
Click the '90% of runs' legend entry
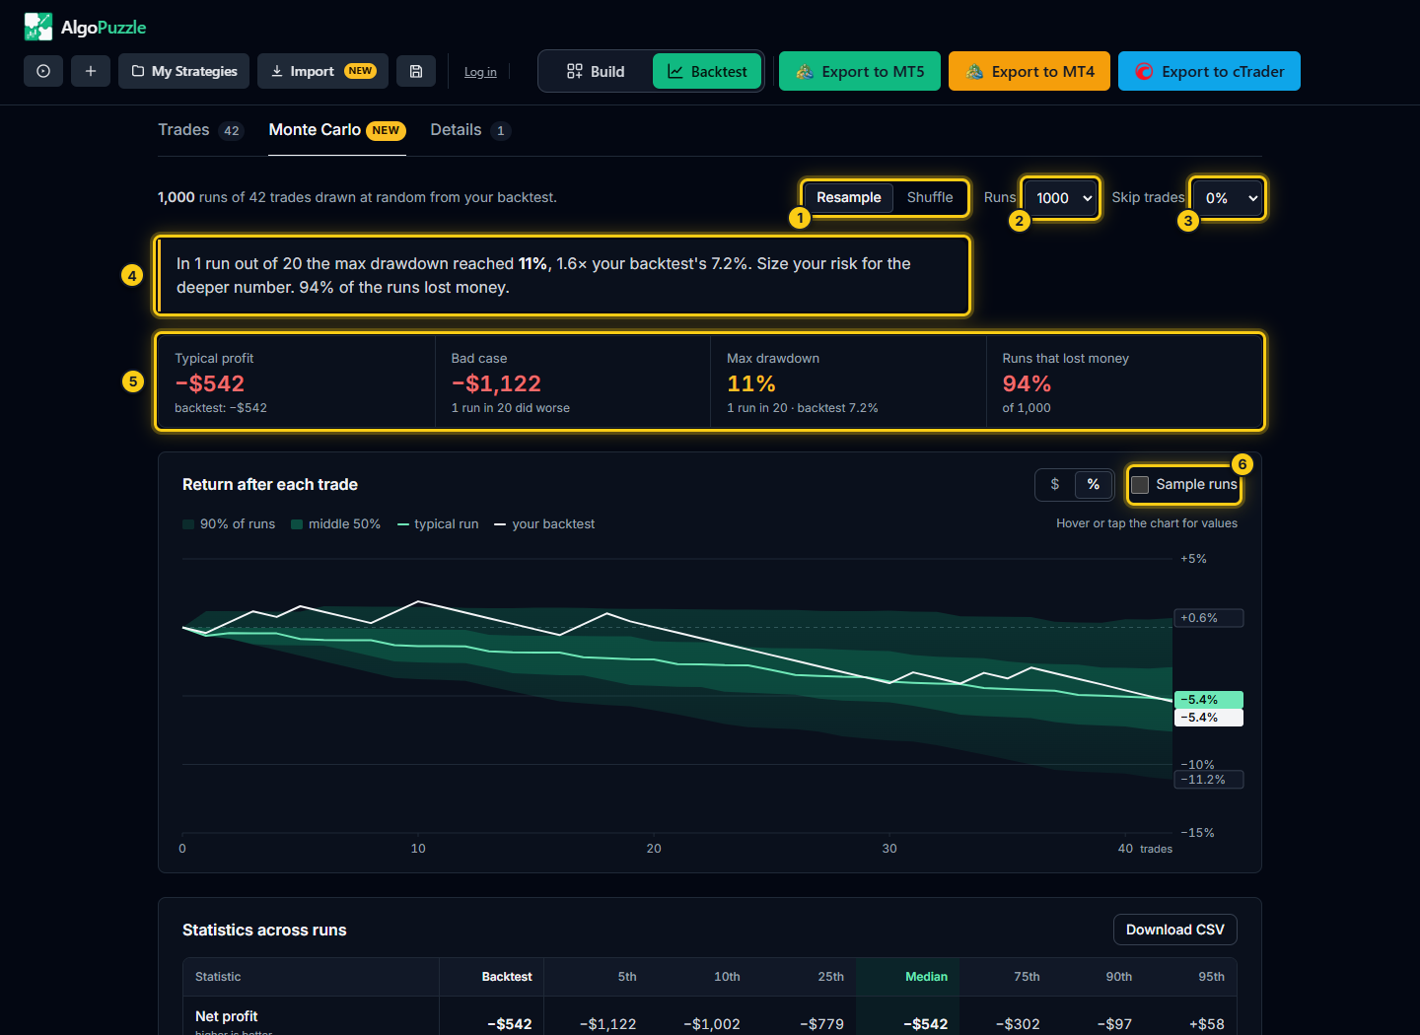[229, 524]
